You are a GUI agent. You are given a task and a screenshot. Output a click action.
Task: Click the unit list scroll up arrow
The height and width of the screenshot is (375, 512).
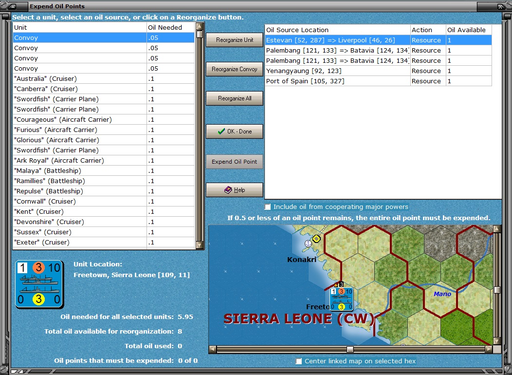(200, 26)
